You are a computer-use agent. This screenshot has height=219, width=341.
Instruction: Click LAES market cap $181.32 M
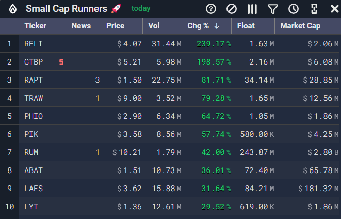pyautogui.click(x=318, y=189)
